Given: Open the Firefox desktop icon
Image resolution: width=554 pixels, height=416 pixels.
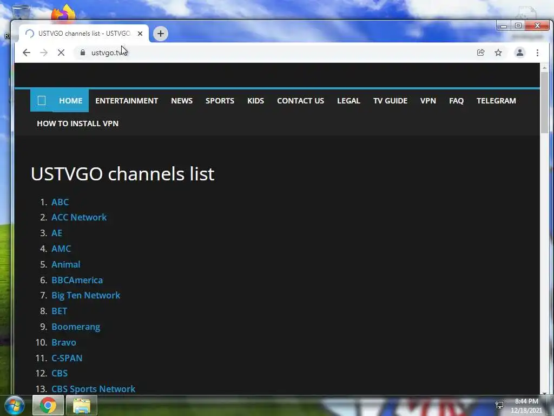Looking at the screenshot, I should (x=63, y=13).
